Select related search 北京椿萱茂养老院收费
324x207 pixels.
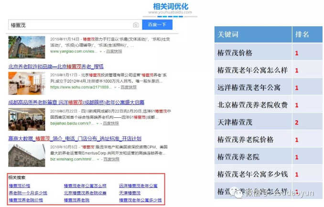tap(85, 193)
